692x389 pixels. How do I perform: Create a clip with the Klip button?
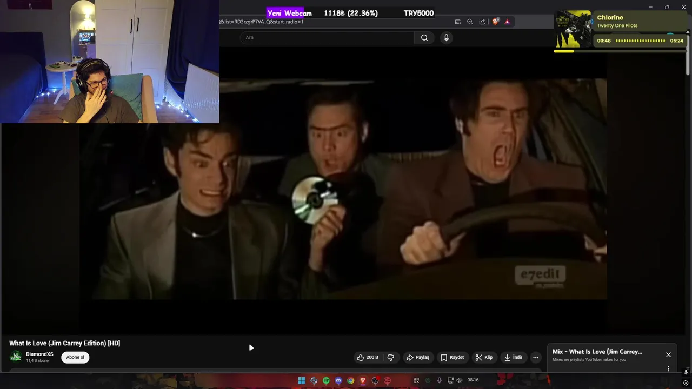[484, 357]
